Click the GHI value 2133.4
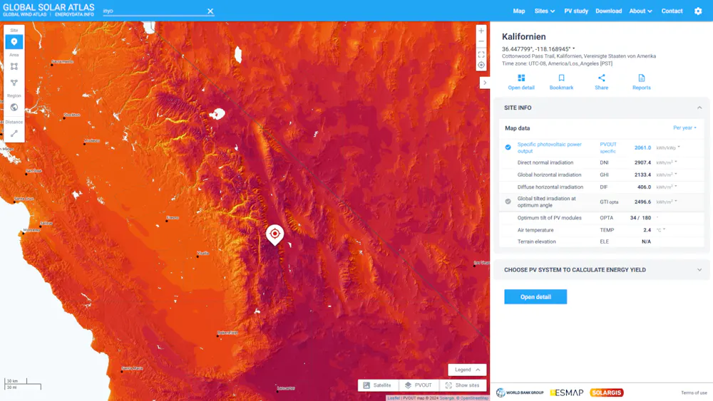The image size is (713, 401). [642, 175]
